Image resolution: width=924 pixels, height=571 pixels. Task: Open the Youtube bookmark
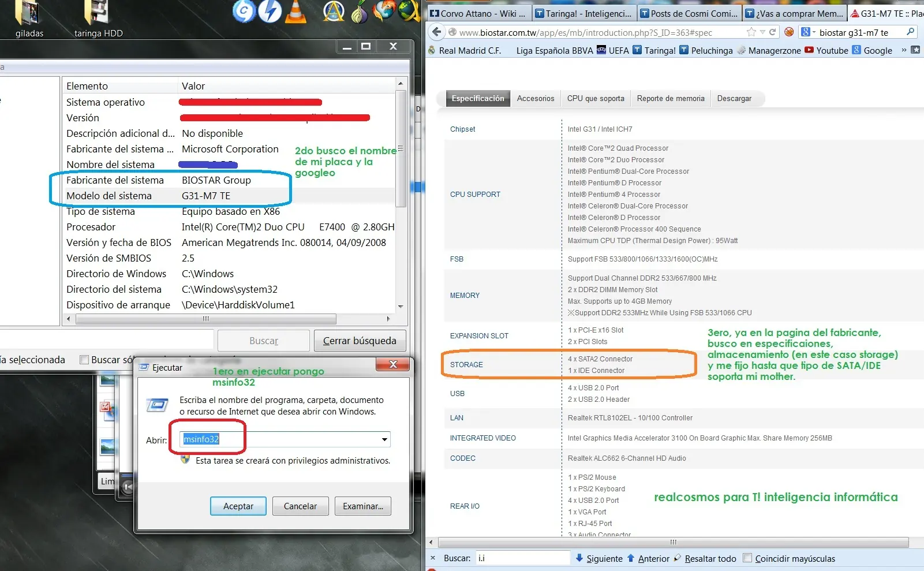click(826, 50)
